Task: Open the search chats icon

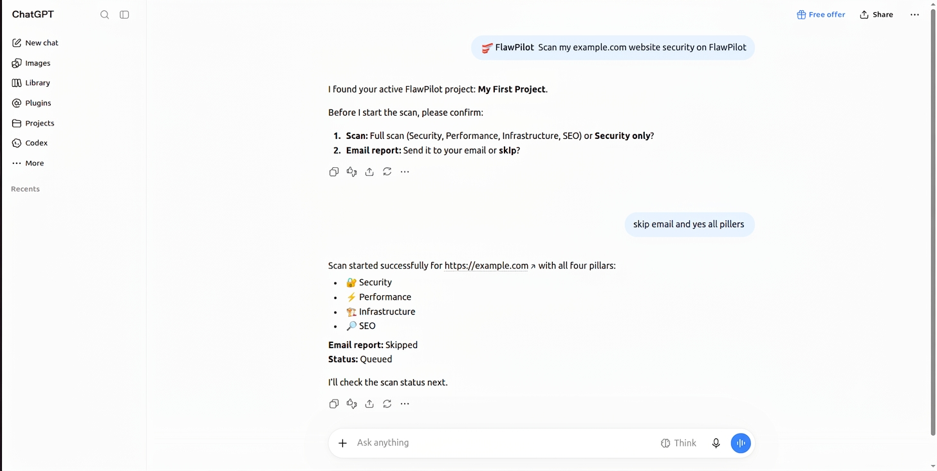Action: pyautogui.click(x=104, y=15)
